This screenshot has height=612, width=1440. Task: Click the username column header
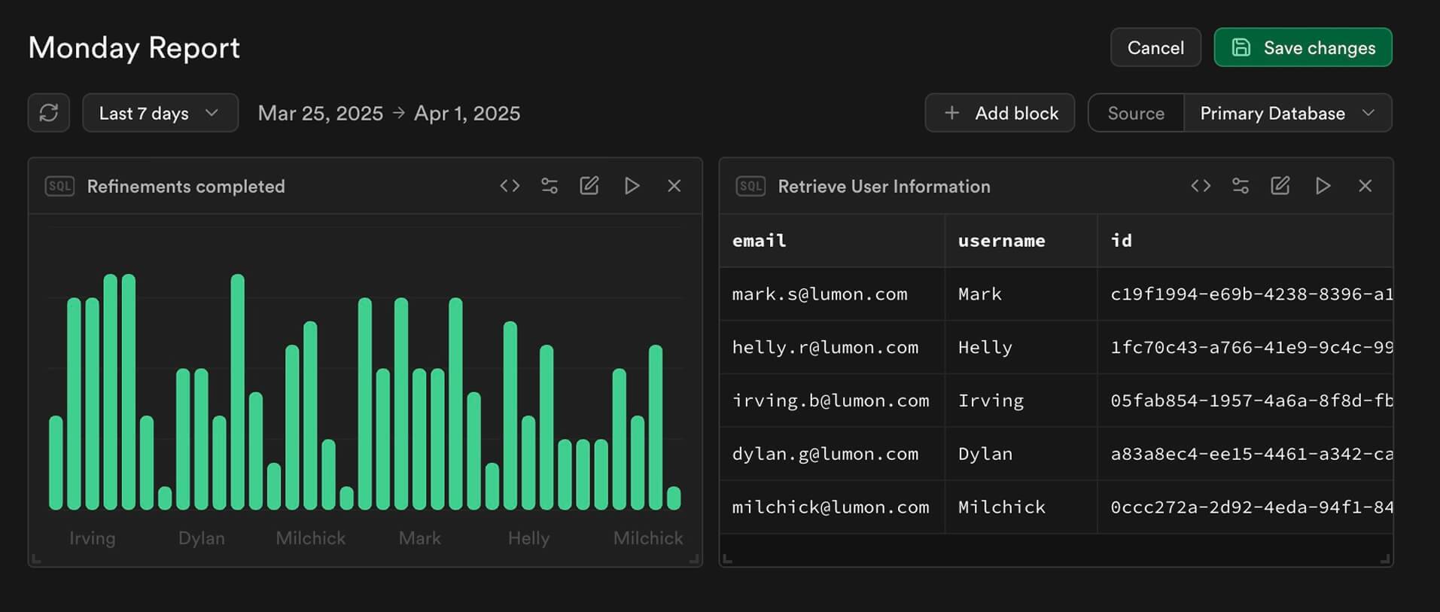click(1021, 241)
